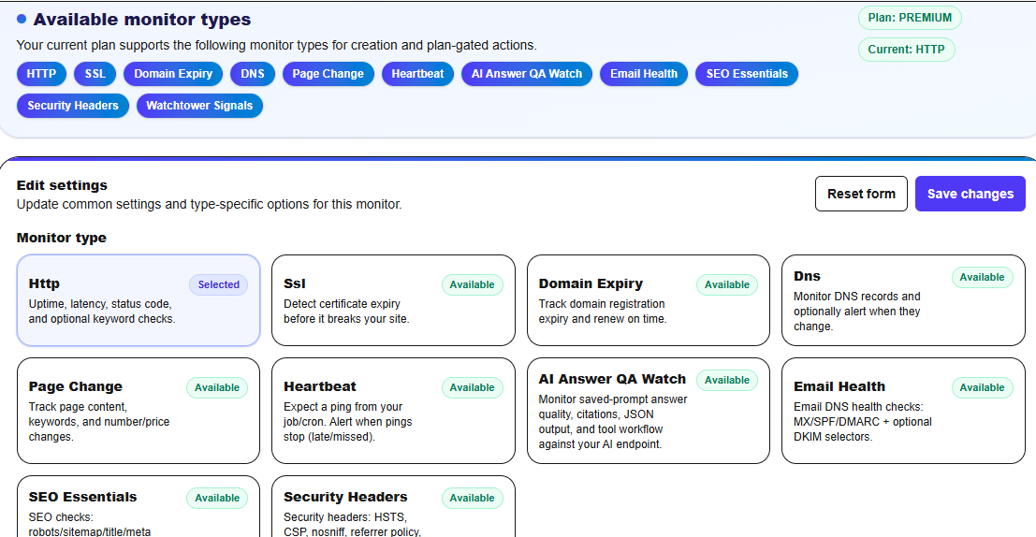Viewport: 1036px width, 537px height.
Task: Select the Email Health monitor card
Action: (903, 411)
